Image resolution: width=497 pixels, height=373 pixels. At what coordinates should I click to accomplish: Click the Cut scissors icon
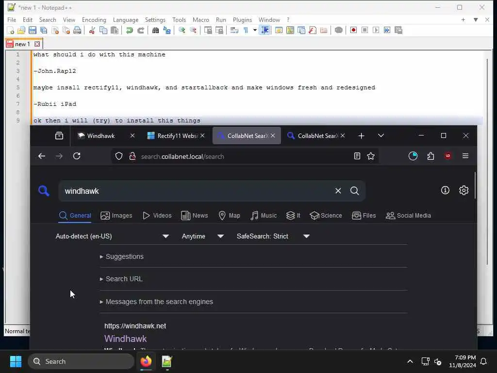(x=92, y=30)
